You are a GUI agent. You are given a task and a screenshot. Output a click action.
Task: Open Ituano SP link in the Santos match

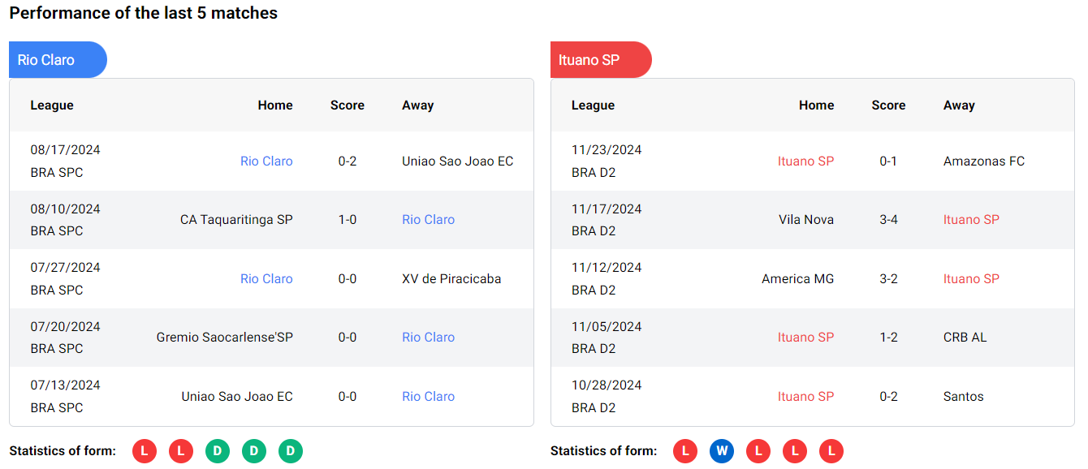point(805,397)
